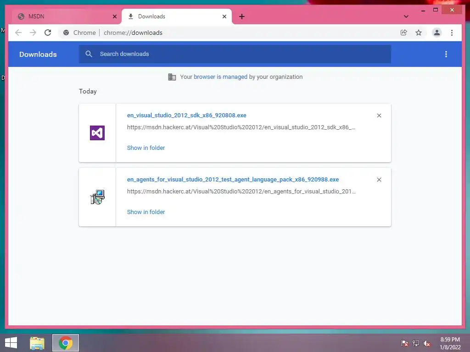Share this page icon
This screenshot has width=470, height=352.
(x=404, y=33)
